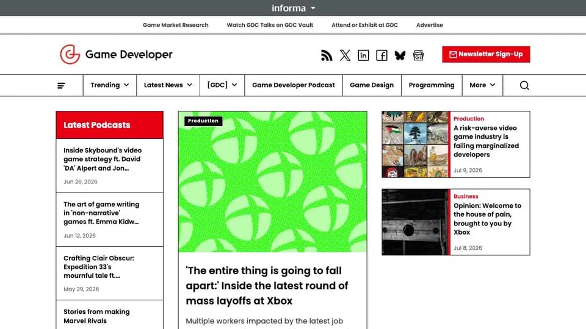Viewport: 586px width, 329px height.
Task: Click the Jul 8, 2026 article date
Action: [x=468, y=248]
